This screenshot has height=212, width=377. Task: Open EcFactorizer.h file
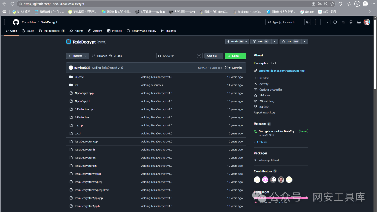83,117
